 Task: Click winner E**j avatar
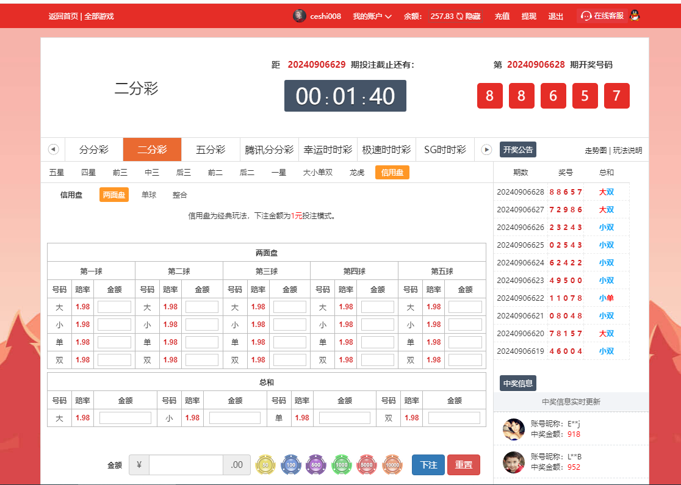point(514,429)
